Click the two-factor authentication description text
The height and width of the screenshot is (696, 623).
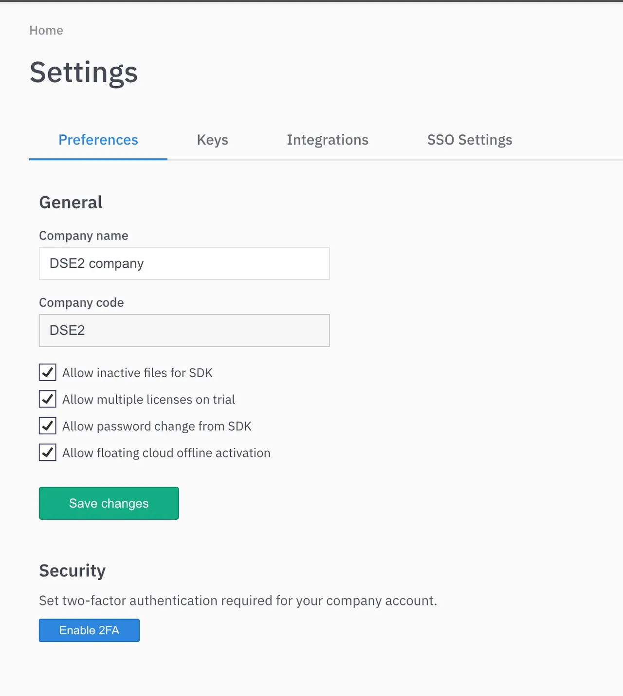click(238, 601)
